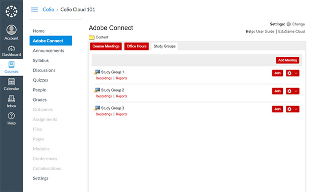The image size is (326, 192).
Task: Open the EduGame Cloud help link
Action: click(291, 31)
